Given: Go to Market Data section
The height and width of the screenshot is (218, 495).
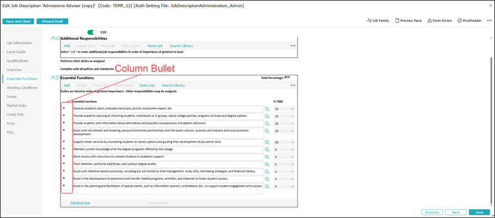Looking at the screenshot, I should pyautogui.click(x=16, y=105).
